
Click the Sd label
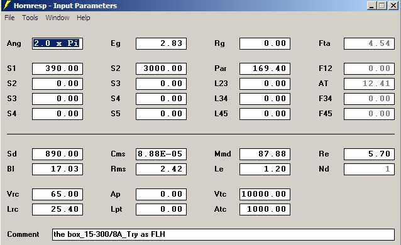12,154
